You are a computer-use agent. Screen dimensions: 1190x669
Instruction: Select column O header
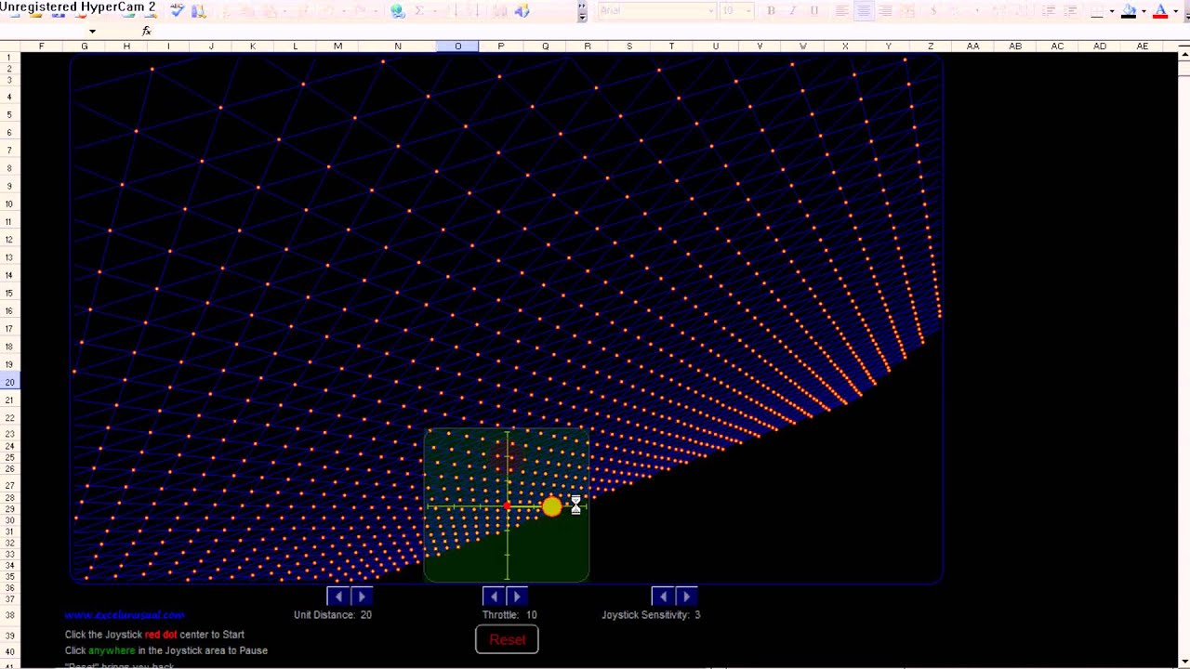(x=457, y=46)
